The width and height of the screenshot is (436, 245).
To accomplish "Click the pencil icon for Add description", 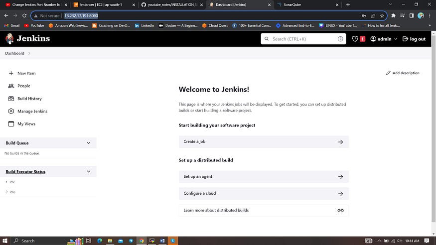I will [388, 73].
